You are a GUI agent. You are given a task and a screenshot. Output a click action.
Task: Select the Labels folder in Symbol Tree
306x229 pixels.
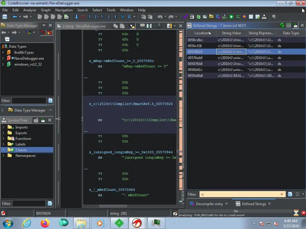pos(20,144)
